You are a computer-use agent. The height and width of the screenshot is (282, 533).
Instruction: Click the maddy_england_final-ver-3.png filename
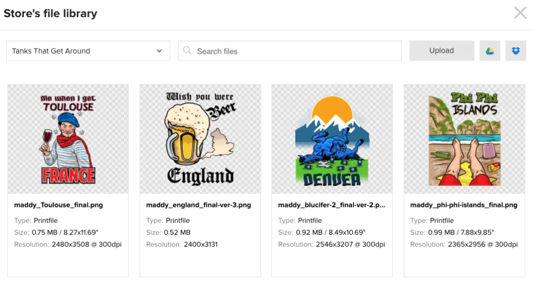198,205
